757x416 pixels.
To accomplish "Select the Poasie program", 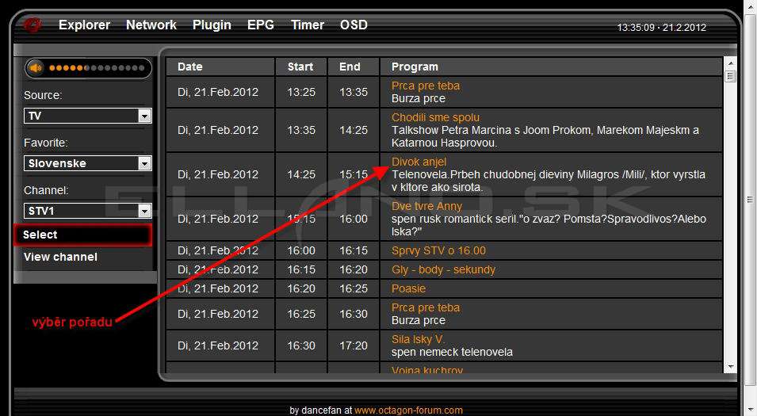I will pyautogui.click(x=408, y=288).
